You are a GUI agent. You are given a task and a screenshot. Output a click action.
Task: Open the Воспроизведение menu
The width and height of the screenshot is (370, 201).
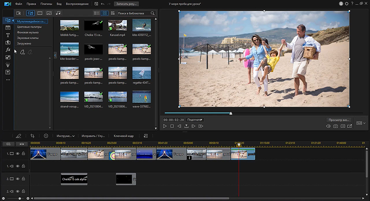point(77,4)
